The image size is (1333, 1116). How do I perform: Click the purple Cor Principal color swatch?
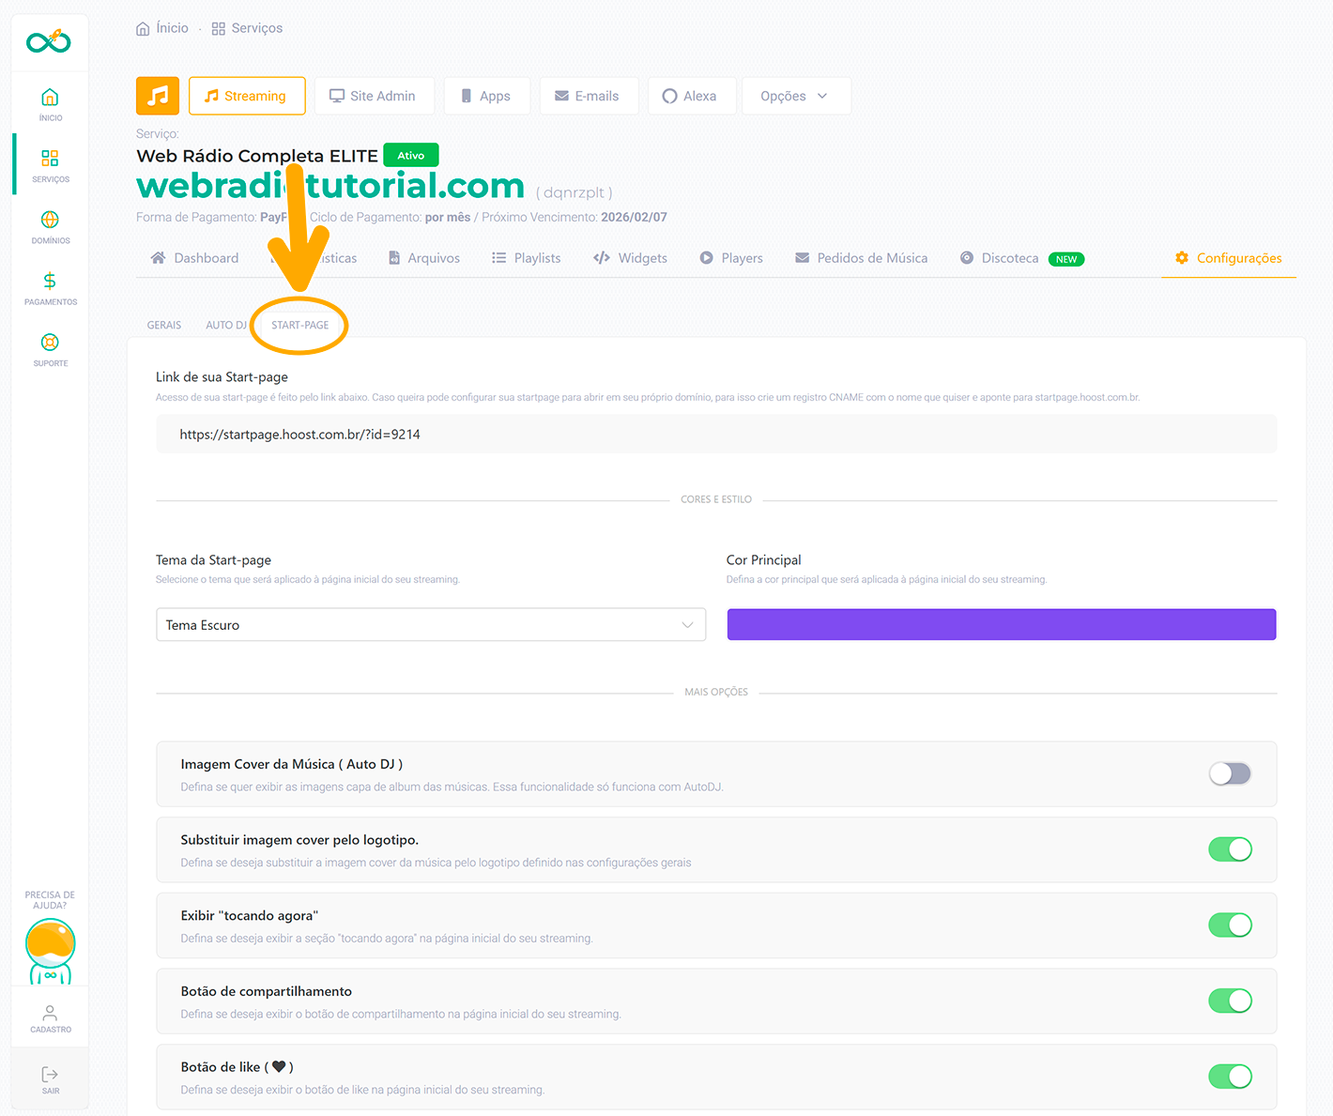click(x=1001, y=625)
